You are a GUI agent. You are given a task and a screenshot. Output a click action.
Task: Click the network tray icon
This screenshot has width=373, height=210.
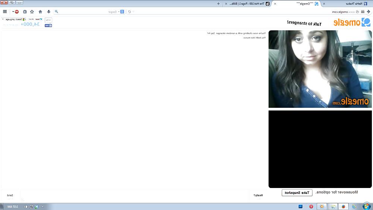(x=31, y=207)
